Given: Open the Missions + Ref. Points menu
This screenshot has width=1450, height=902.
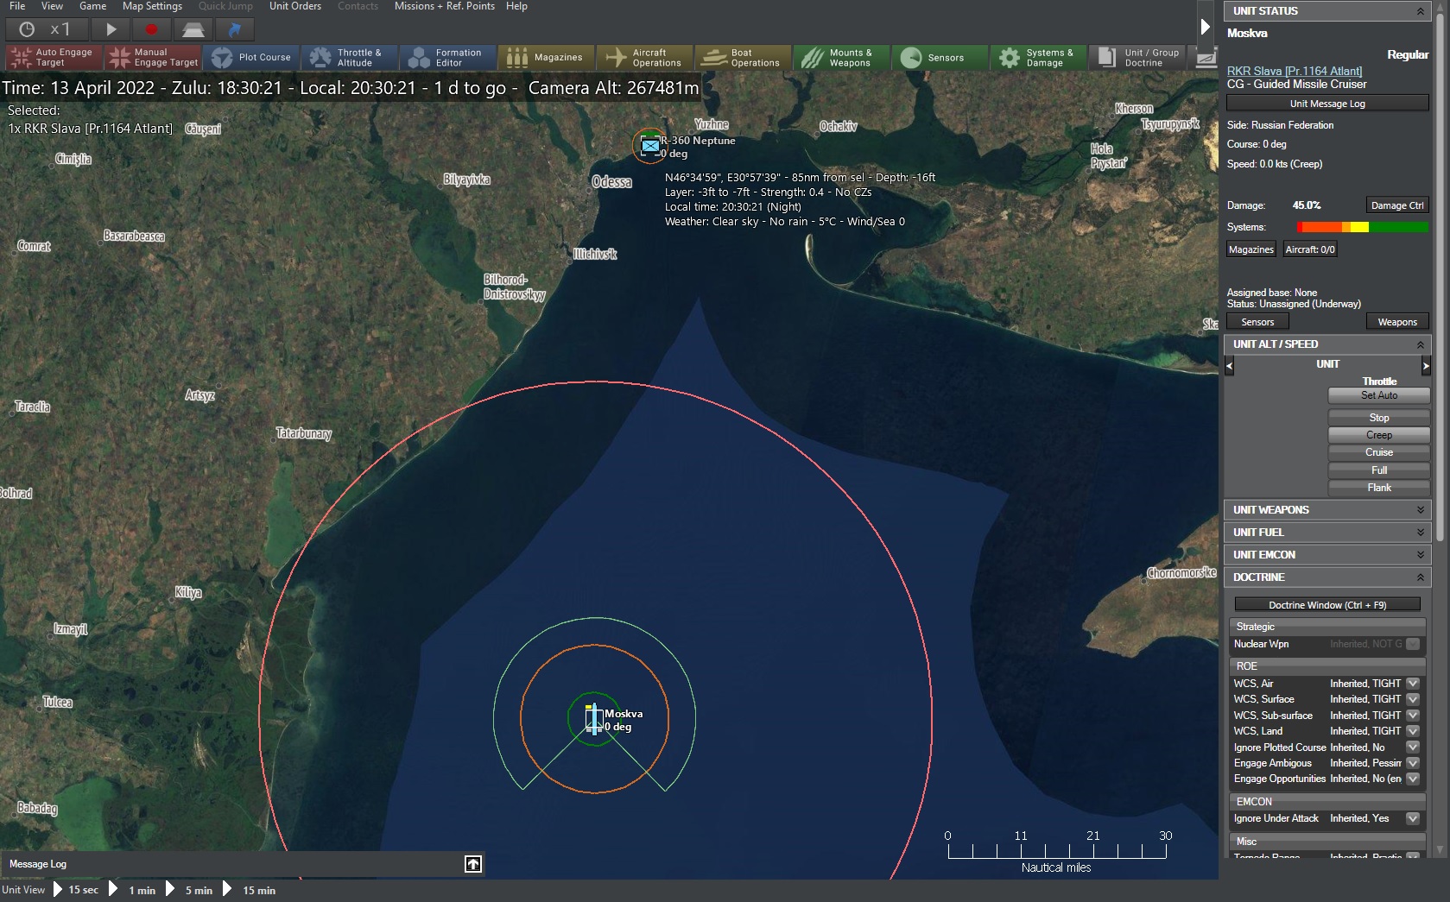Looking at the screenshot, I should pyautogui.click(x=445, y=6).
